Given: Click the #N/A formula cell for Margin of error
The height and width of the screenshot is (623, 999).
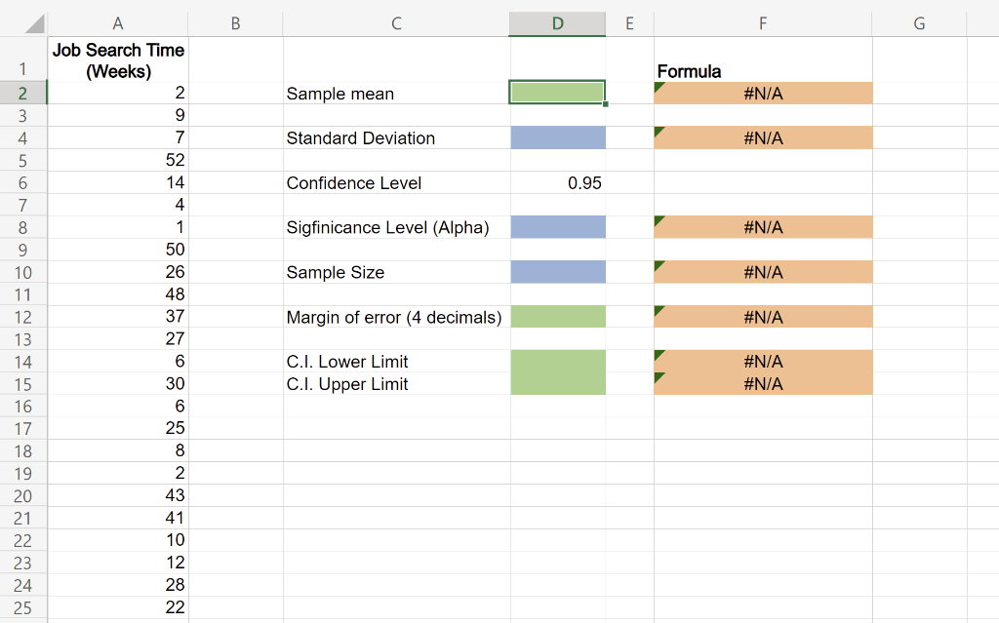Looking at the screenshot, I should [763, 317].
